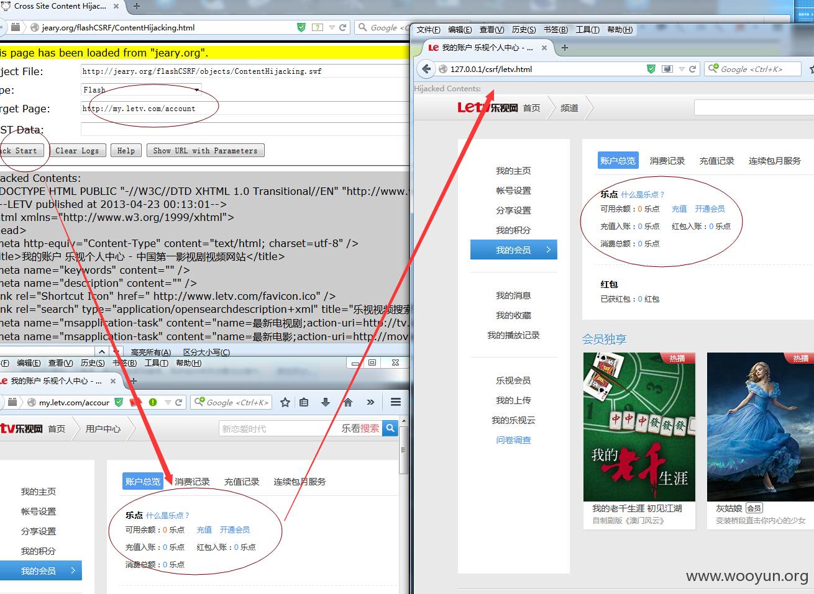Open 帐号设置 in right window sidebar
The height and width of the screenshot is (594, 814).
coord(513,191)
